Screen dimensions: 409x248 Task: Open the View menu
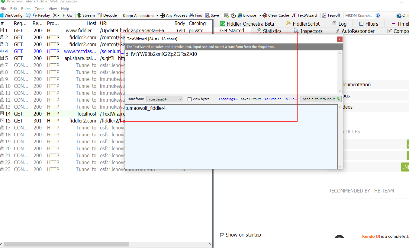[x=53, y=8]
